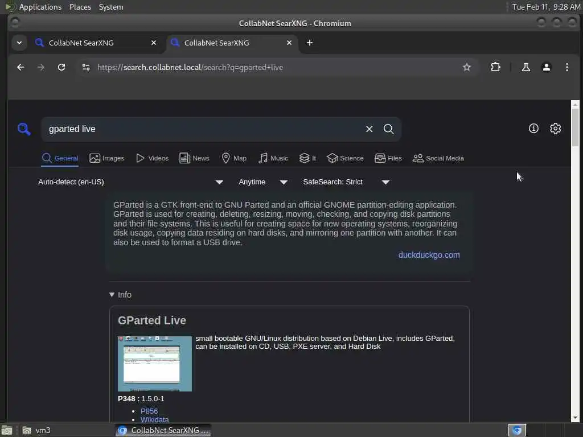The image size is (583, 437).
Task: Open the duckduckgo.com source link
Action: click(429, 255)
